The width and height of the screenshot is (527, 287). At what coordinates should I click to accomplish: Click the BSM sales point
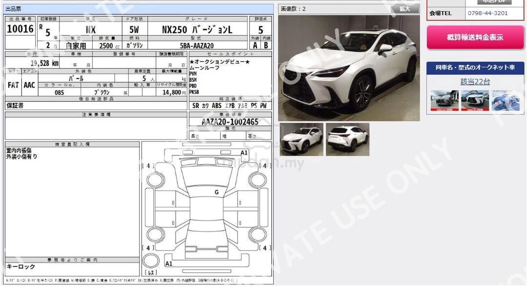[x=193, y=80]
